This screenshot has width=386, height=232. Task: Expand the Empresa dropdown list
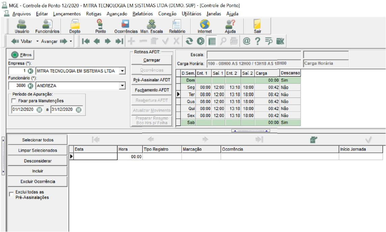coord(122,71)
